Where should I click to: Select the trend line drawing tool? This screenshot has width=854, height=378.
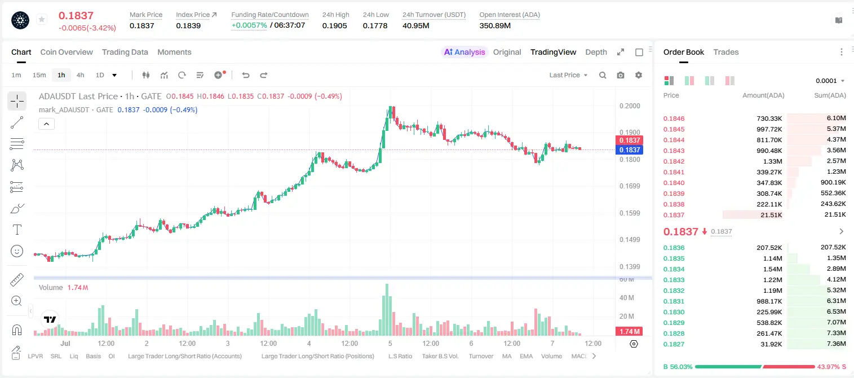tap(17, 122)
